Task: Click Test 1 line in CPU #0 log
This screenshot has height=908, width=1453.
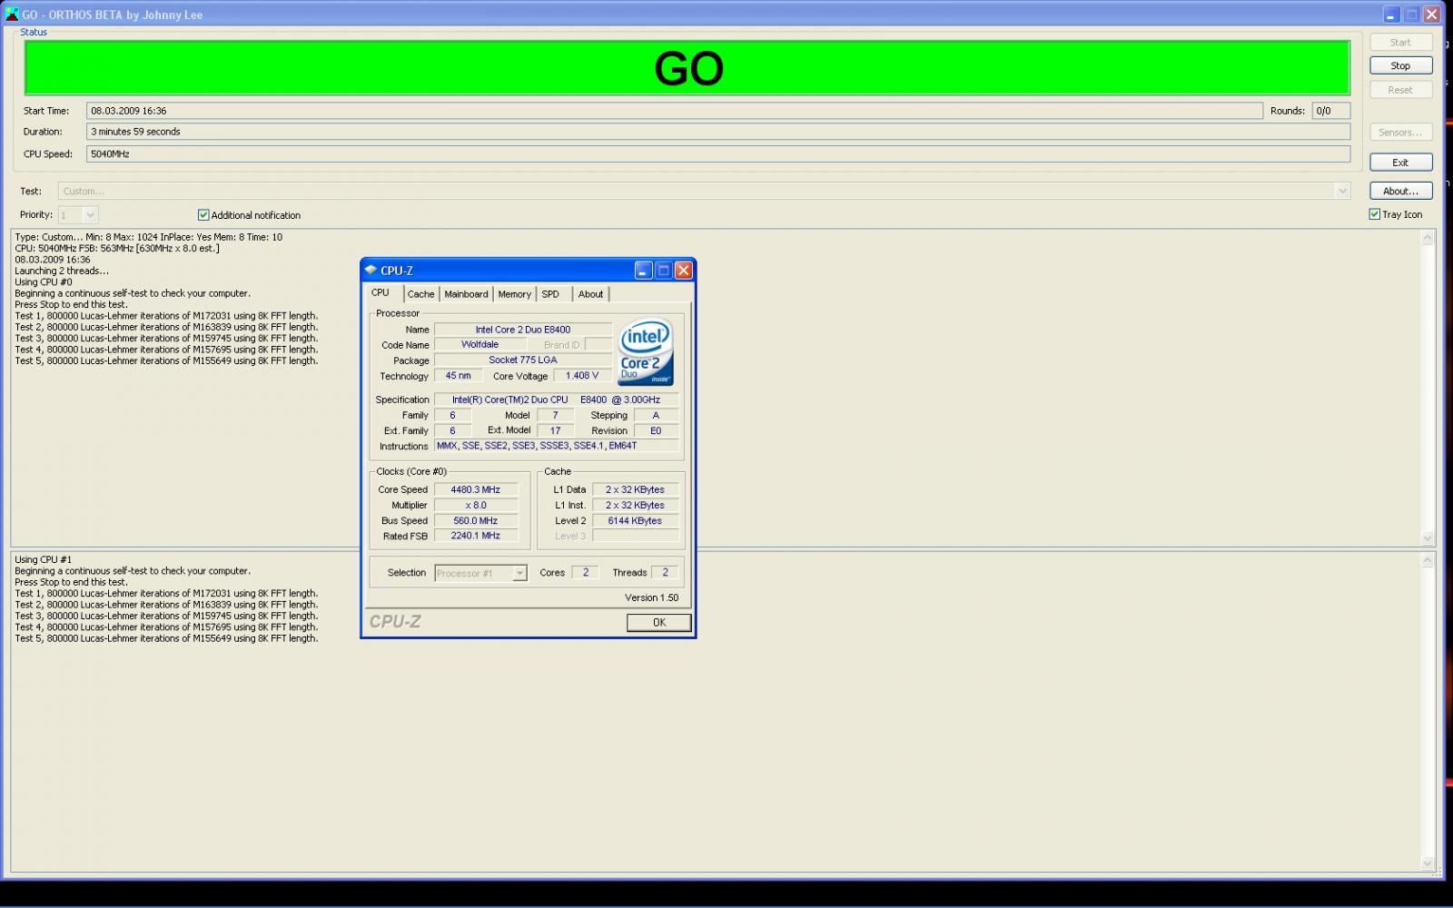Action: (x=166, y=316)
